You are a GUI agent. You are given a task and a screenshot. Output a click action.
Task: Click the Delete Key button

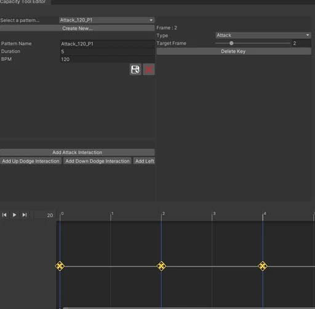click(234, 52)
